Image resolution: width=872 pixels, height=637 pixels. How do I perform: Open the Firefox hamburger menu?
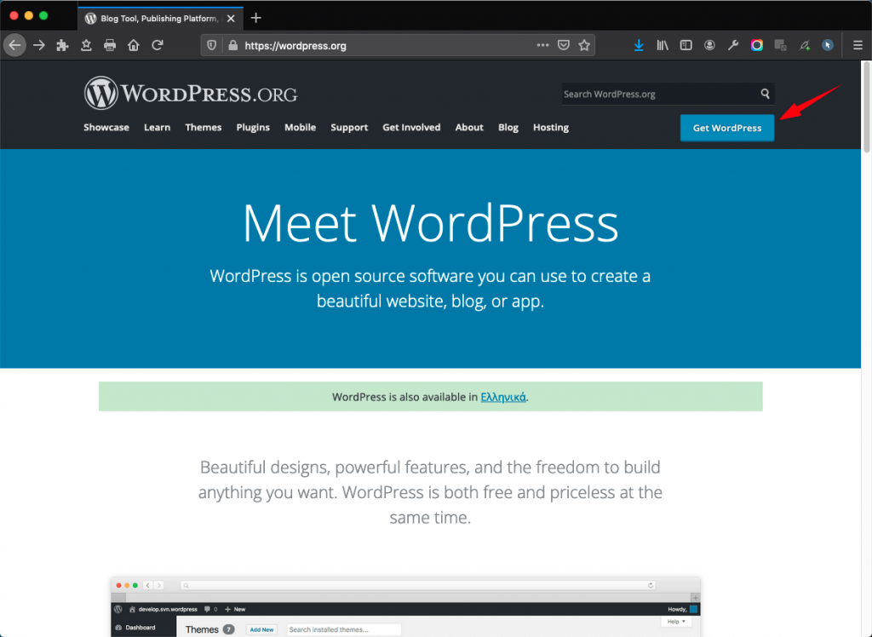[858, 46]
